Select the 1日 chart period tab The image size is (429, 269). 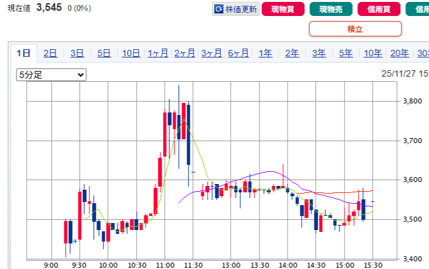pyautogui.click(x=23, y=53)
